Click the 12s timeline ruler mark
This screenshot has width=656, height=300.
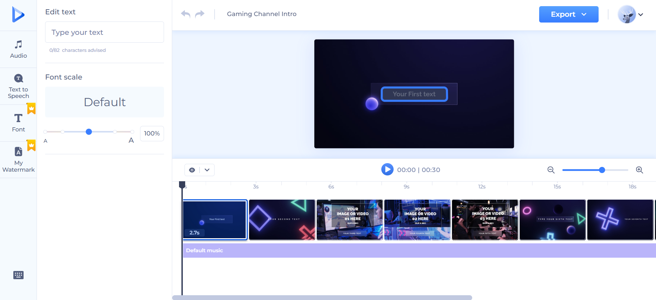point(482,187)
